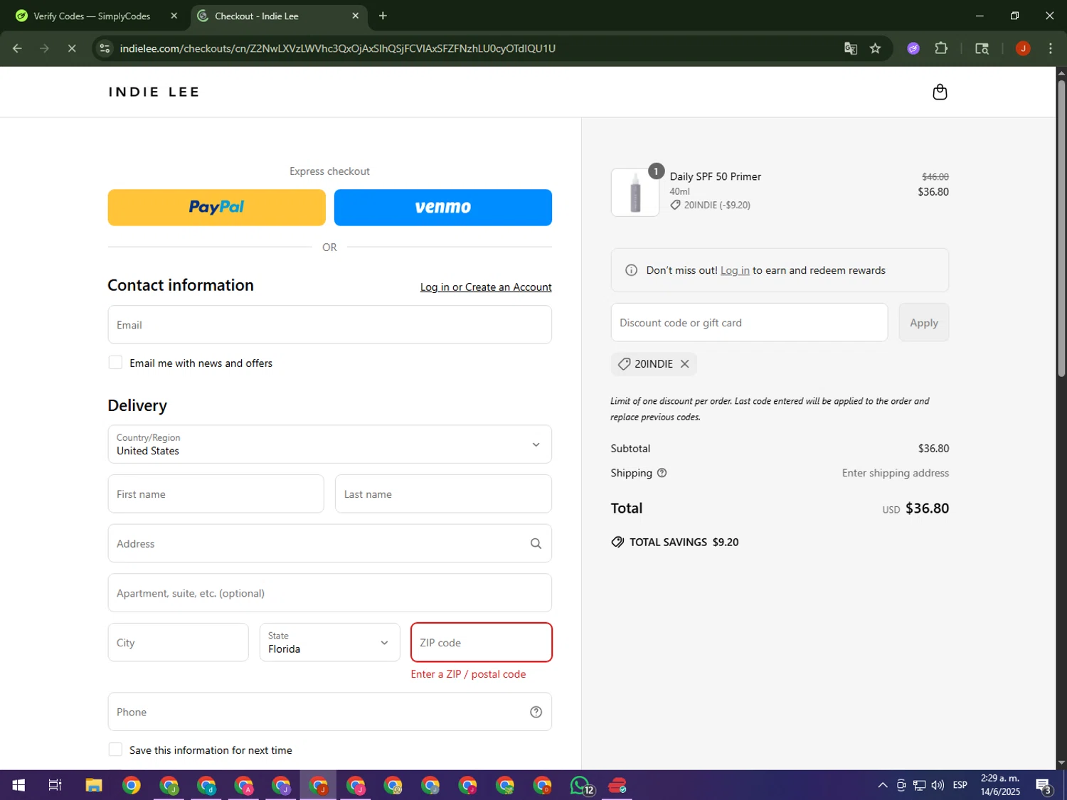The image size is (1067, 800).
Task: Pay with the Venmo express button
Action: [442, 208]
